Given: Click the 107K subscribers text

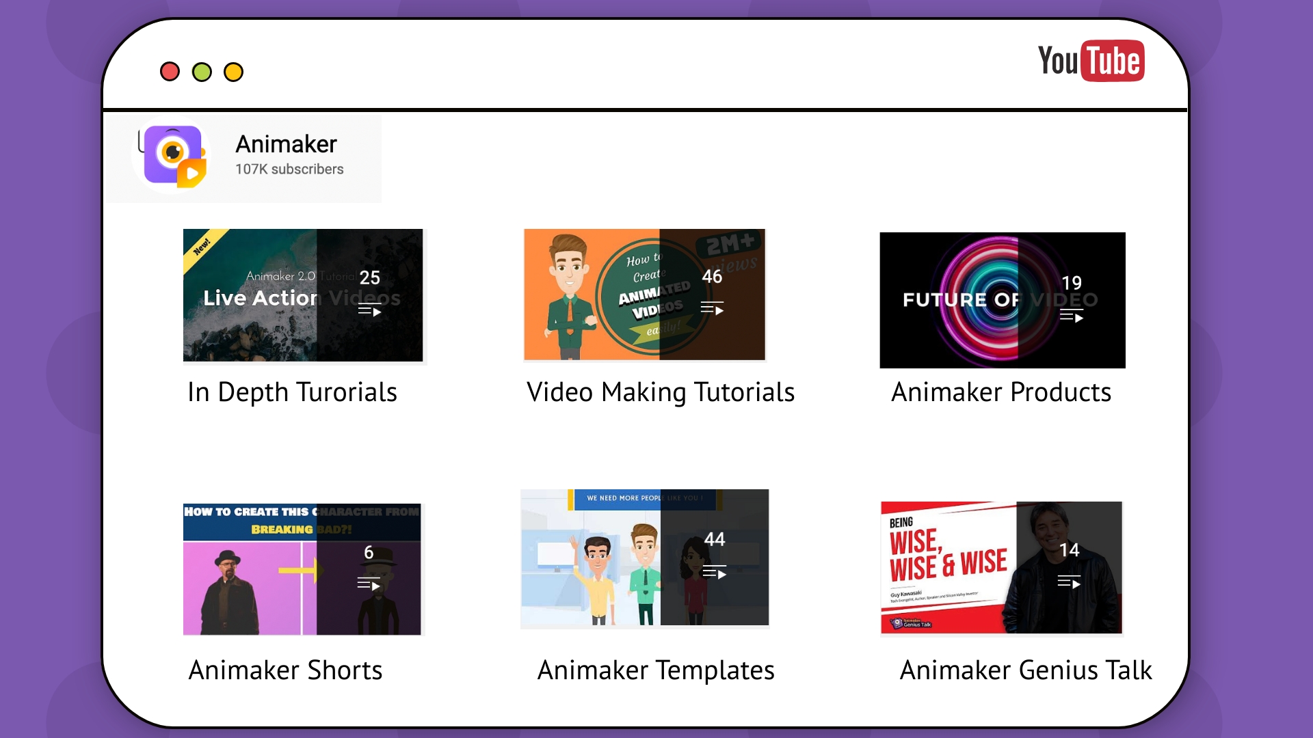Looking at the screenshot, I should 289,169.
